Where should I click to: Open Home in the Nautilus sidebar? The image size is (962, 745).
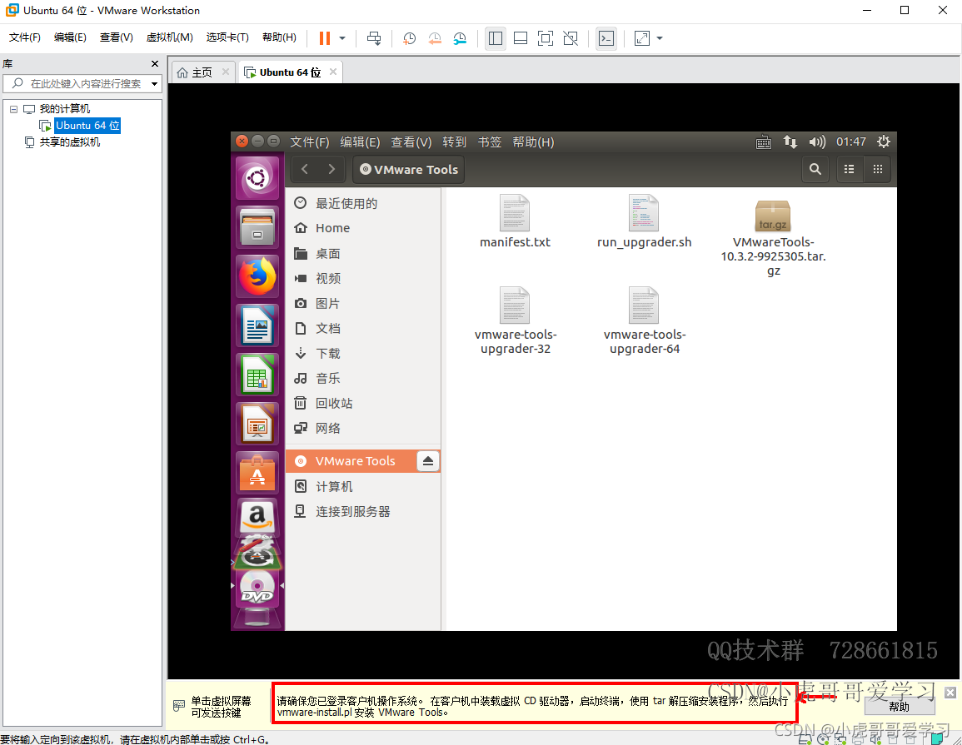[x=362, y=228]
